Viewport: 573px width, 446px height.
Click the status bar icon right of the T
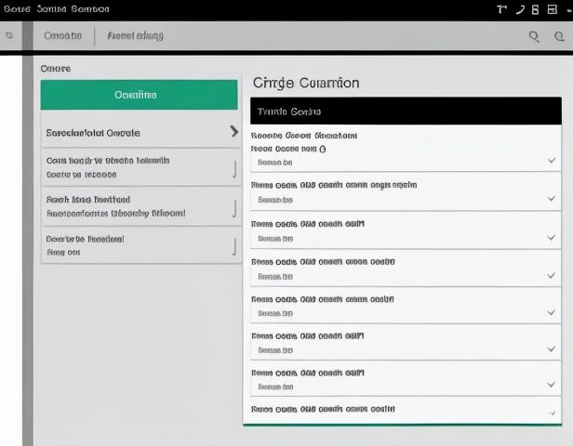coord(520,9)
